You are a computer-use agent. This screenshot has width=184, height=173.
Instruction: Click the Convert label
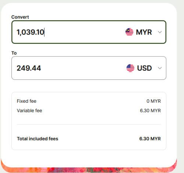pos(20,17)
